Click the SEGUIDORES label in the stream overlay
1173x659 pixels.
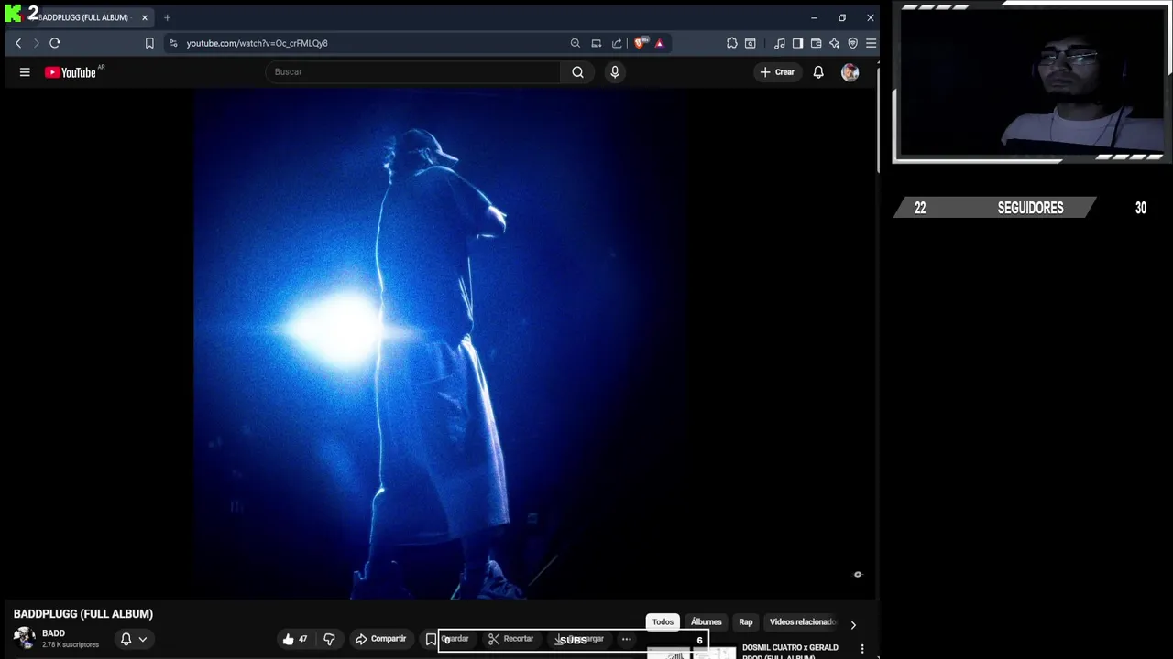[1030, 208]
